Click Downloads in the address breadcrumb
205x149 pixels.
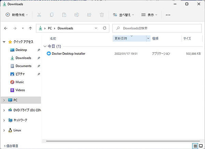[65, 28]
